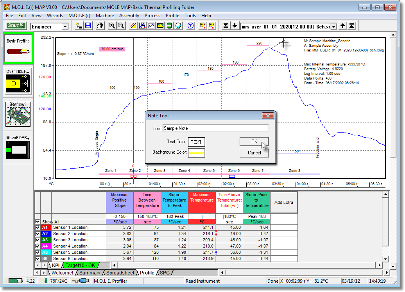The width and height of the screenshot is (405, 292).
Task: Select the Reflow environment icon
Action: (18, 114)
